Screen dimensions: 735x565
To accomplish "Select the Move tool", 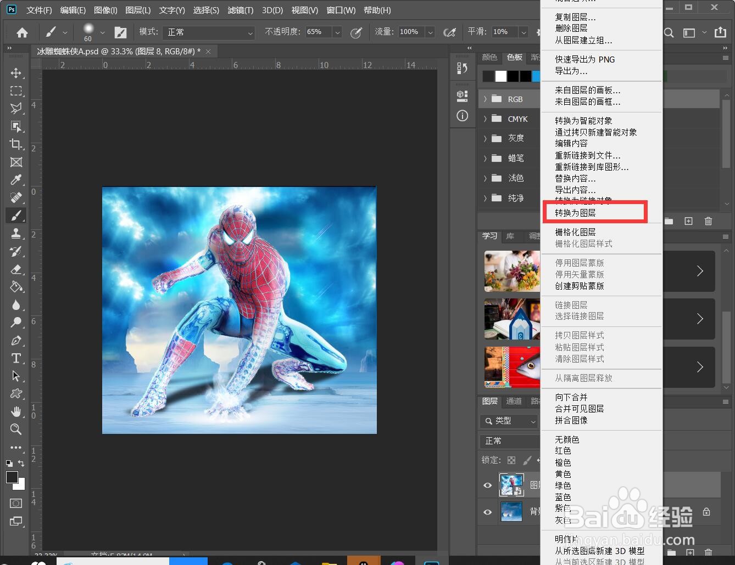I will 16,73.
